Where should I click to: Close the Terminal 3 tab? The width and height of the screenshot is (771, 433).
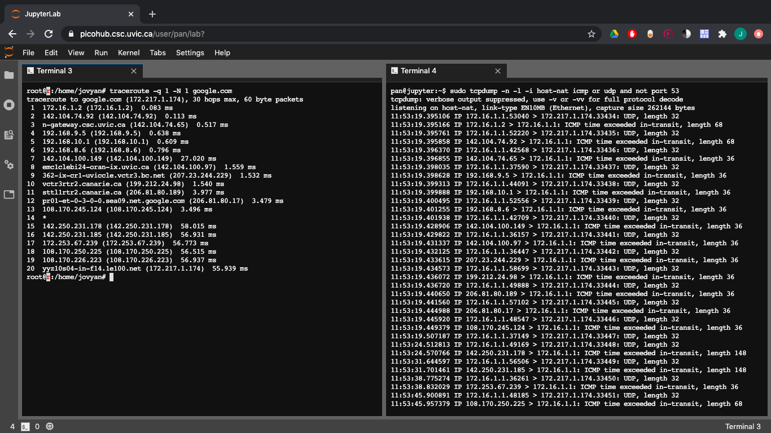tap(134, 71)
